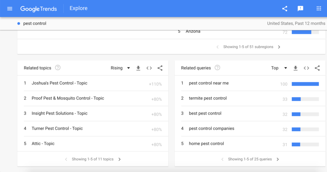Go to next page of subregions

click(279, 47)
